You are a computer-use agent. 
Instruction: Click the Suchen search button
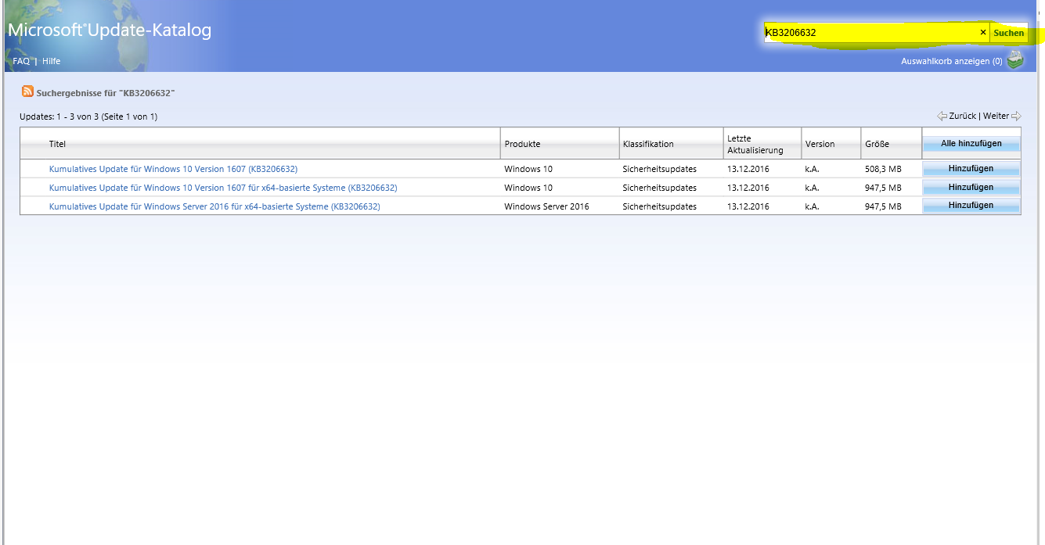1008,33
